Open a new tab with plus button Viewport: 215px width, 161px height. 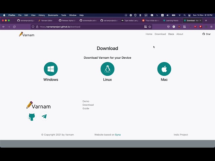click(x=206, y=20)
